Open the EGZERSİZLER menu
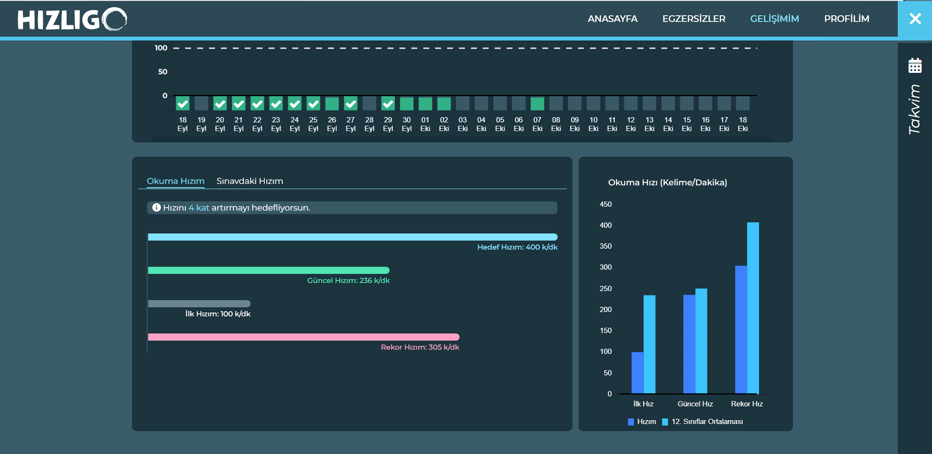Image resolution: width=932 pixels, height=454 pixels. tap(694, 19)
